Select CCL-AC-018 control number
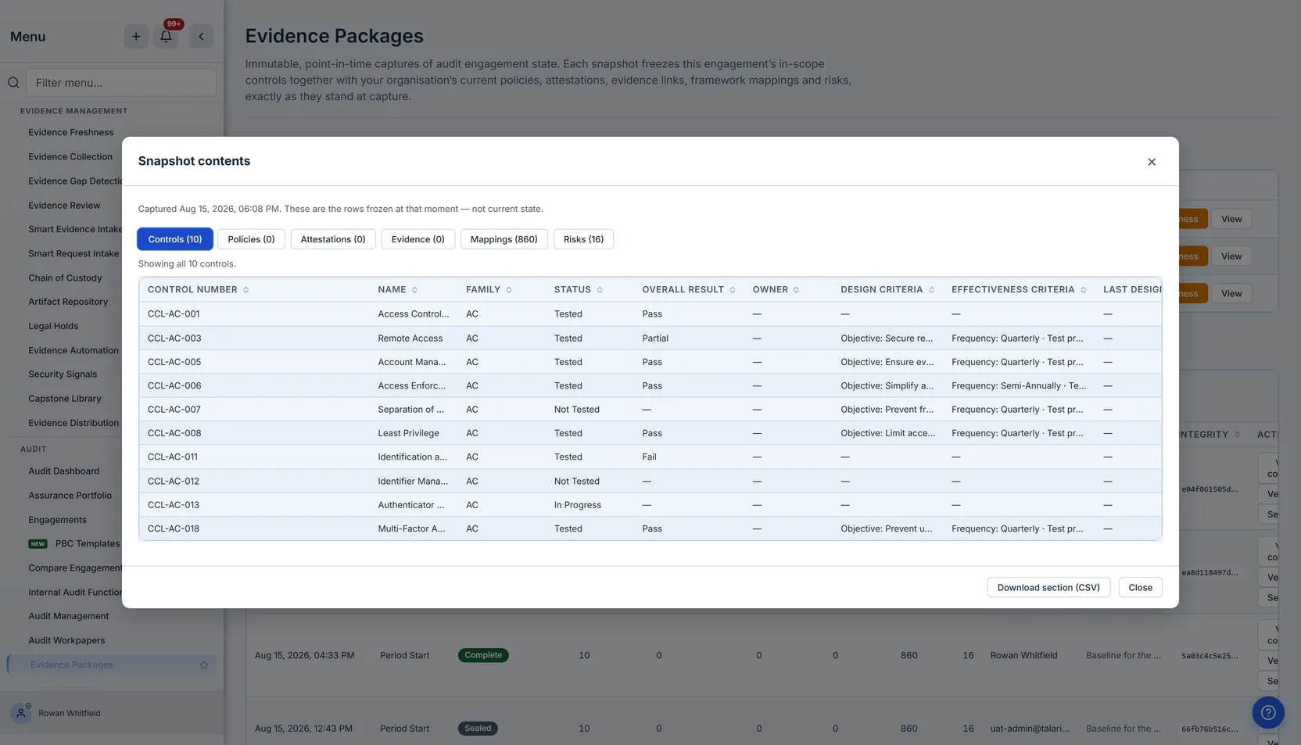Screen dimensions: 1301x745 [174, 529]
